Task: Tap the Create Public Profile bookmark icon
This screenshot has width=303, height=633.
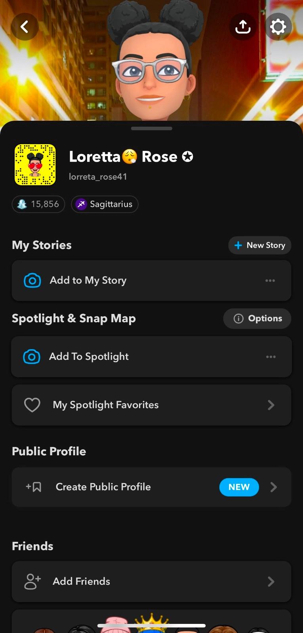Action: click(34, 487)
